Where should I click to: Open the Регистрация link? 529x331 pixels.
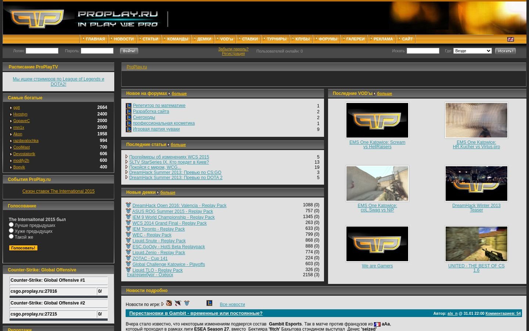tap(233, 53)
